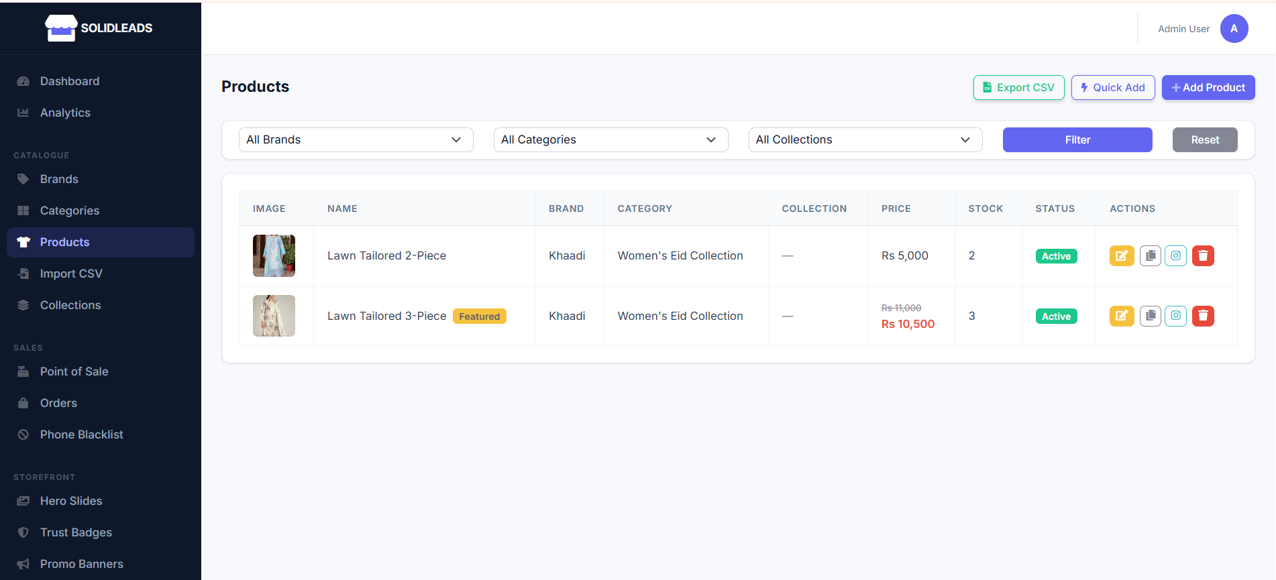Click the Lawn Tailored 3-Piece name
Image resolution: width=1276 pixels, height=580 pixels.
[x=386, y=316]
